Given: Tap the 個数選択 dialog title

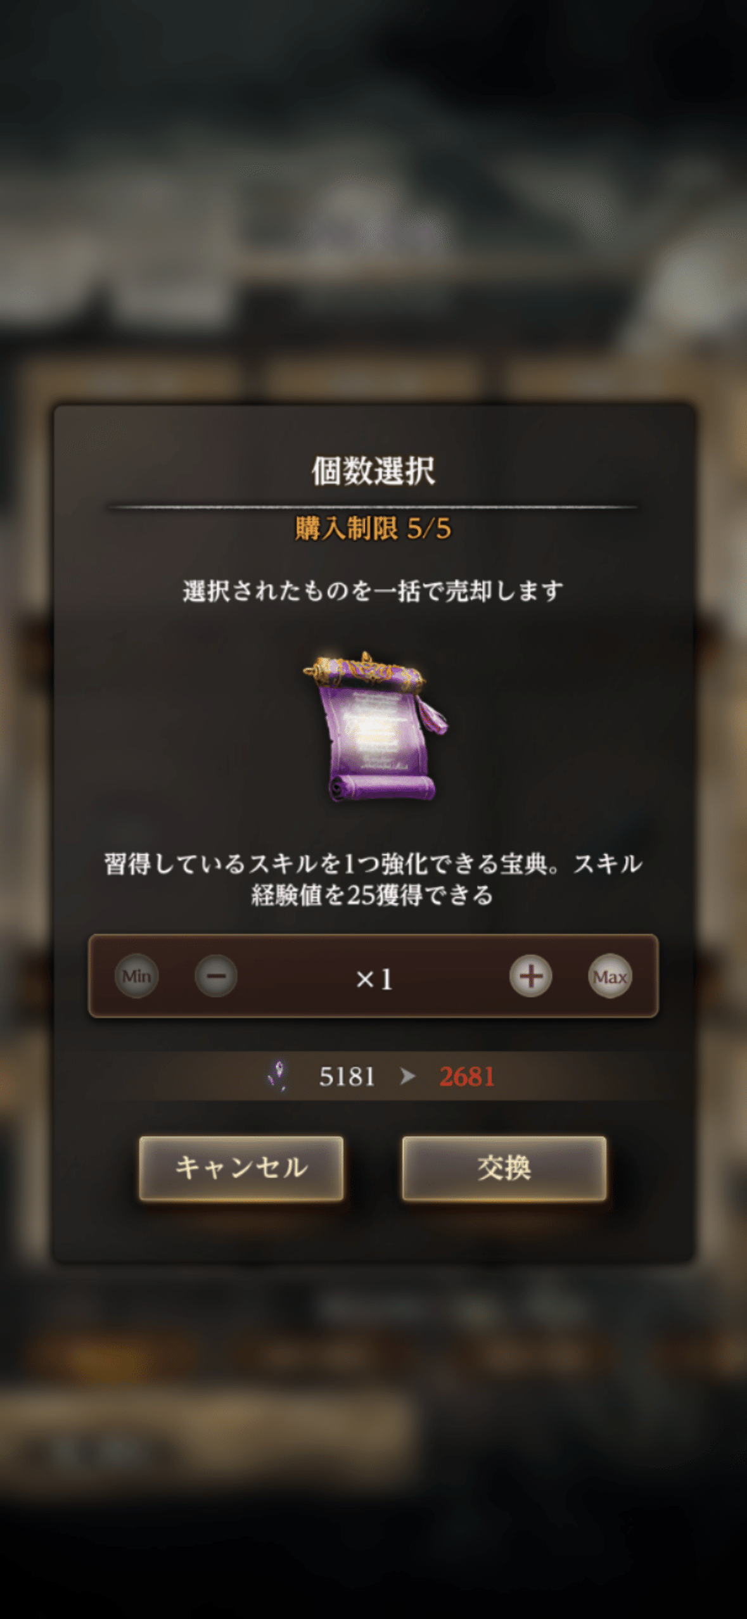Looking at the screenshot, I should click(373, 471).
